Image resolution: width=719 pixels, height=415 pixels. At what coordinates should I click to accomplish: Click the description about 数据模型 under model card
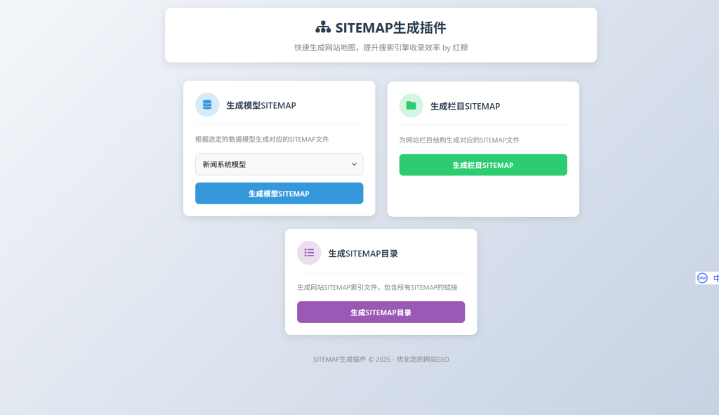click(262, 139)
